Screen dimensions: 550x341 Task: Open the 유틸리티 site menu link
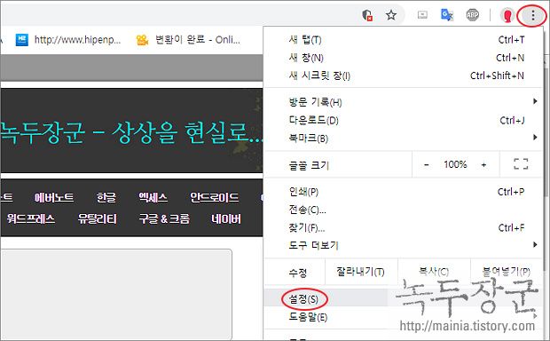coord(98,218)
